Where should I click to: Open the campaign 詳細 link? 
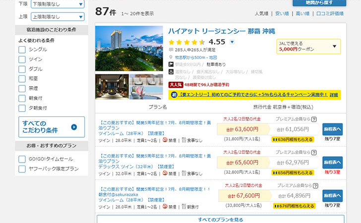[x=334, y=95]
